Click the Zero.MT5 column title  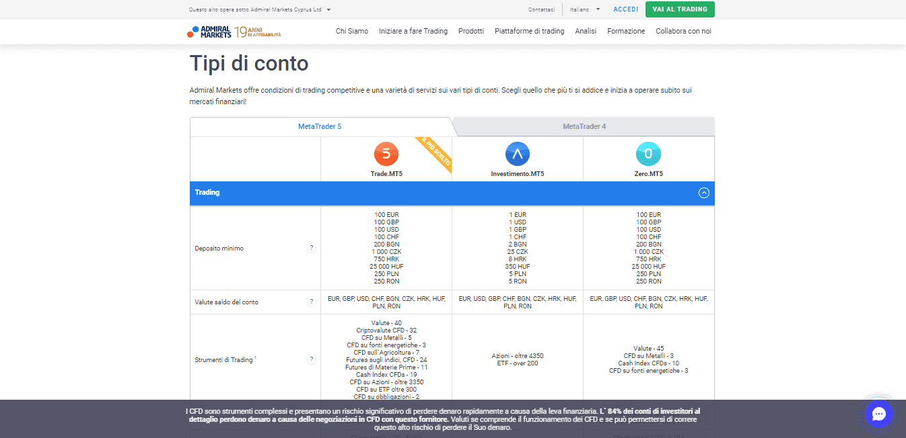(649, 174)
